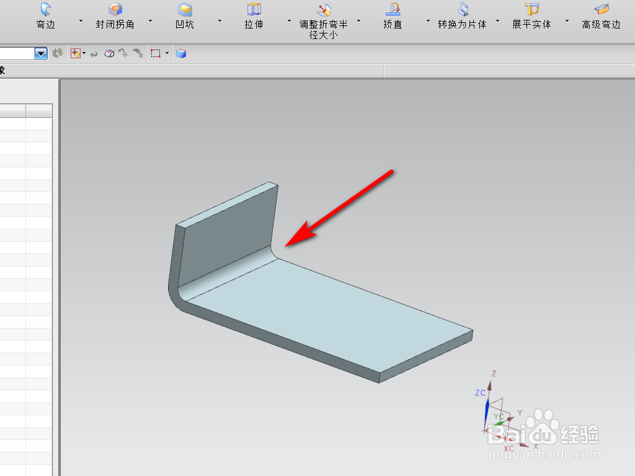Click the greyed return arrow icon

tap(94, 54)
